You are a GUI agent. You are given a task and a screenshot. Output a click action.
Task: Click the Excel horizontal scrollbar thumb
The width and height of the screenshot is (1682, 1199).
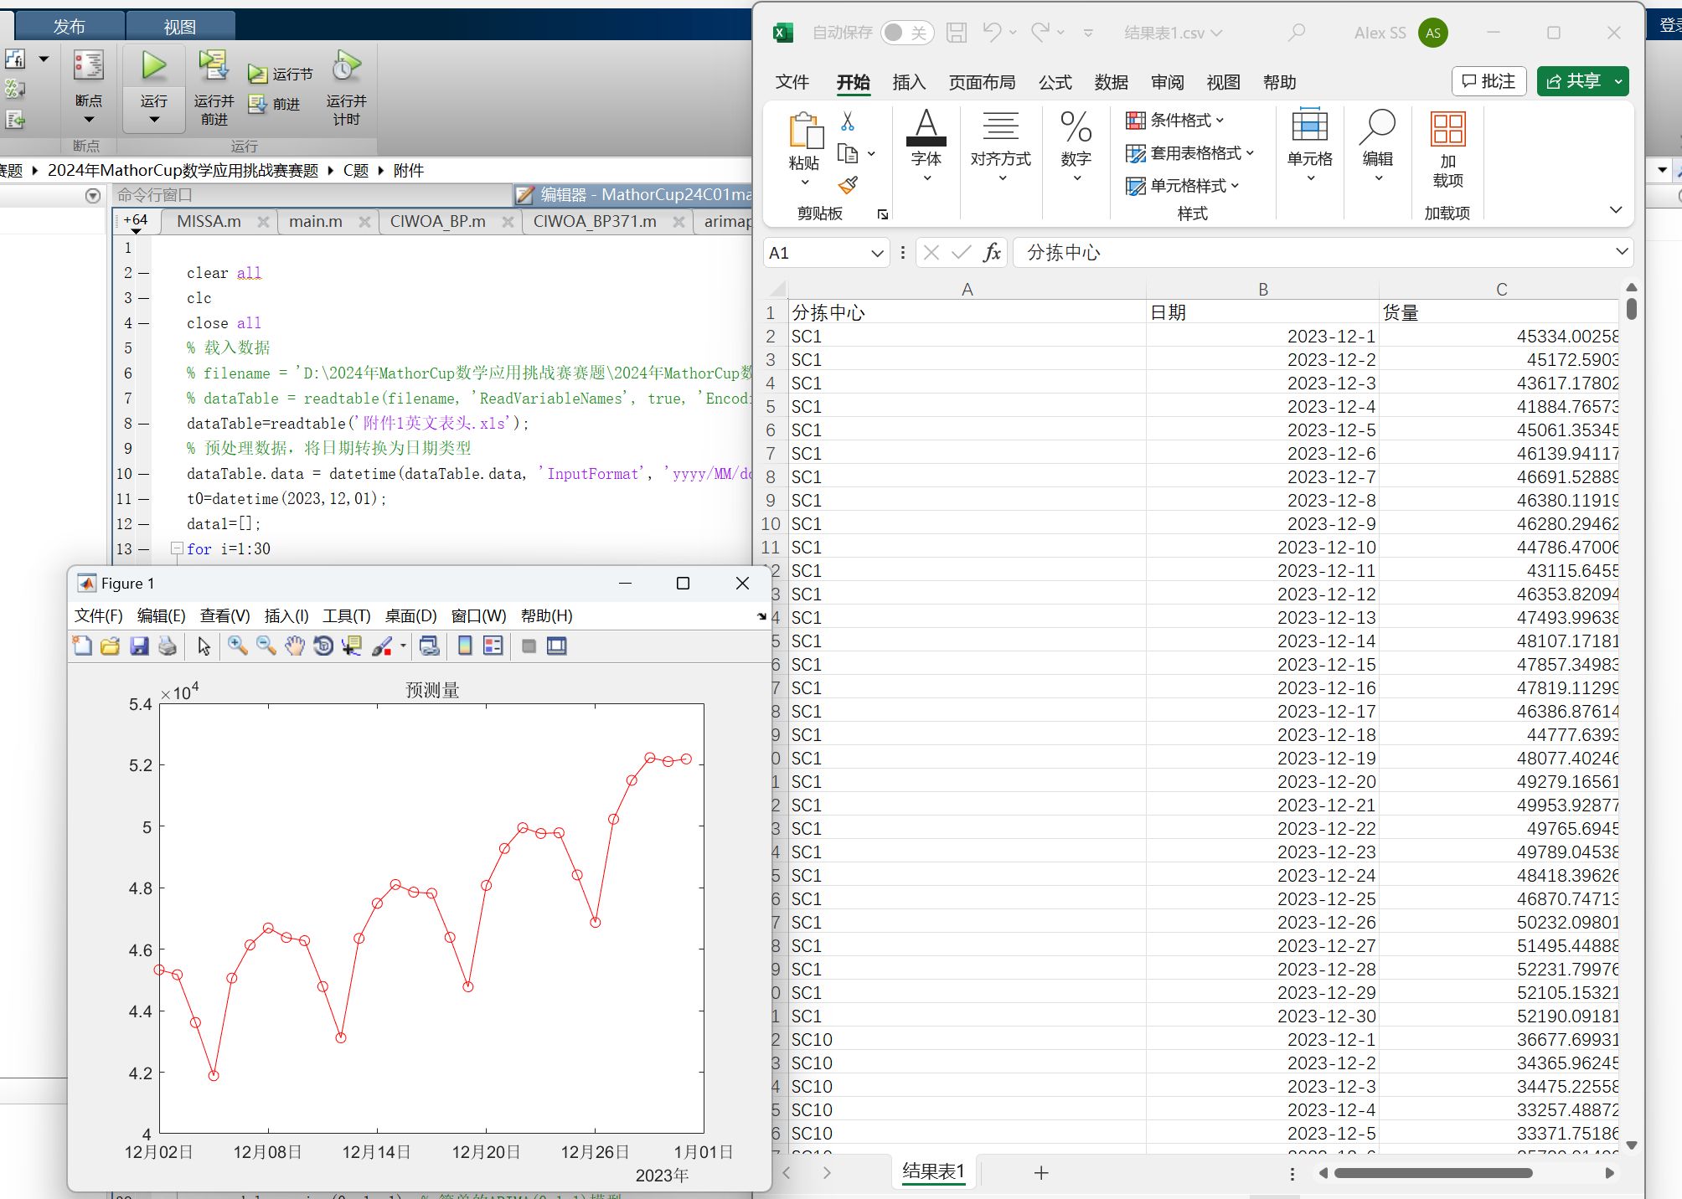[x=1432, y=1173]
